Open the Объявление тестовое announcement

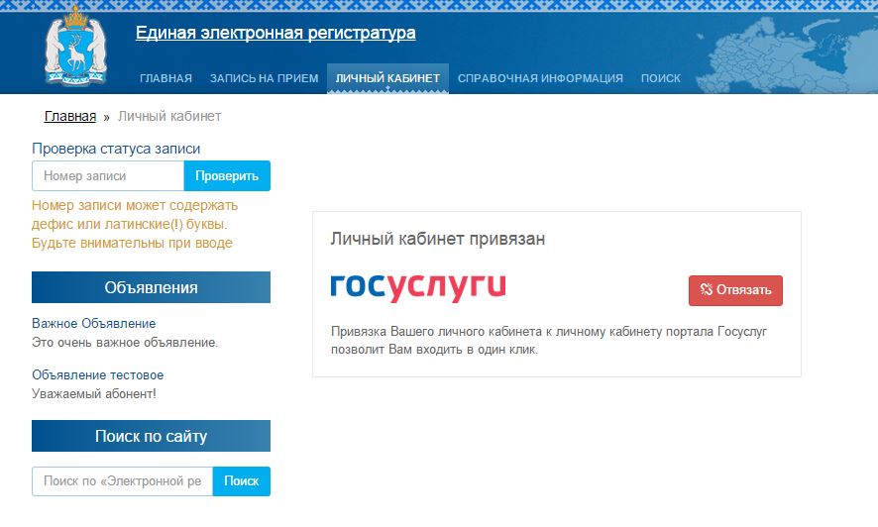(x=97, y=374)
